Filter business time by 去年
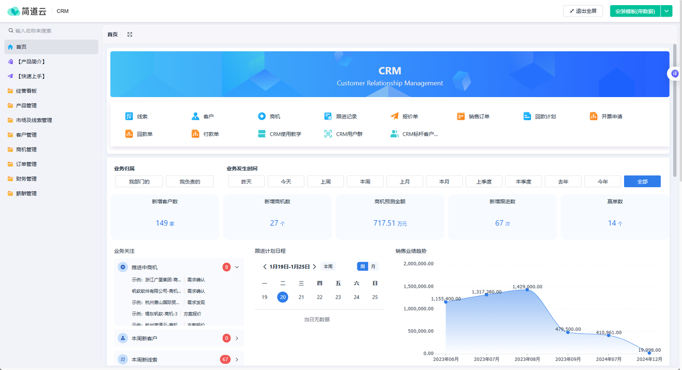The height and width of the screenshot is (370, 682). (x=563, y=182)
